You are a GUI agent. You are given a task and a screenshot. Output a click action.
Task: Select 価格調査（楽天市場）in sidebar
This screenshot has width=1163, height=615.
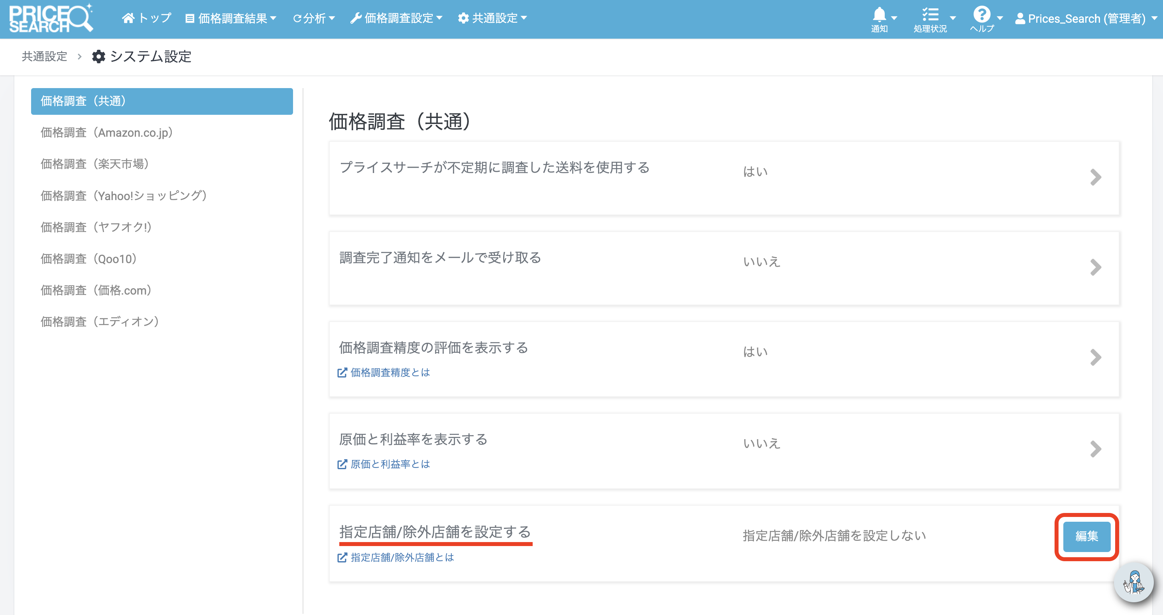[95, 164]
